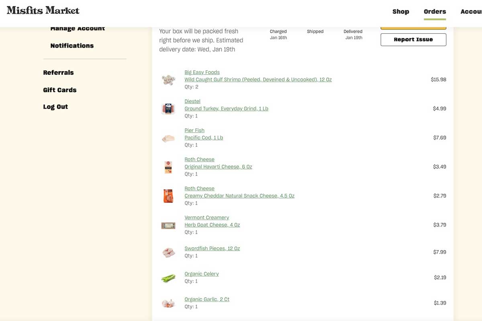This screenshot has height=321, width=482.
Task: Open the Gift Cards page
Action: click(x=60, y=90)
